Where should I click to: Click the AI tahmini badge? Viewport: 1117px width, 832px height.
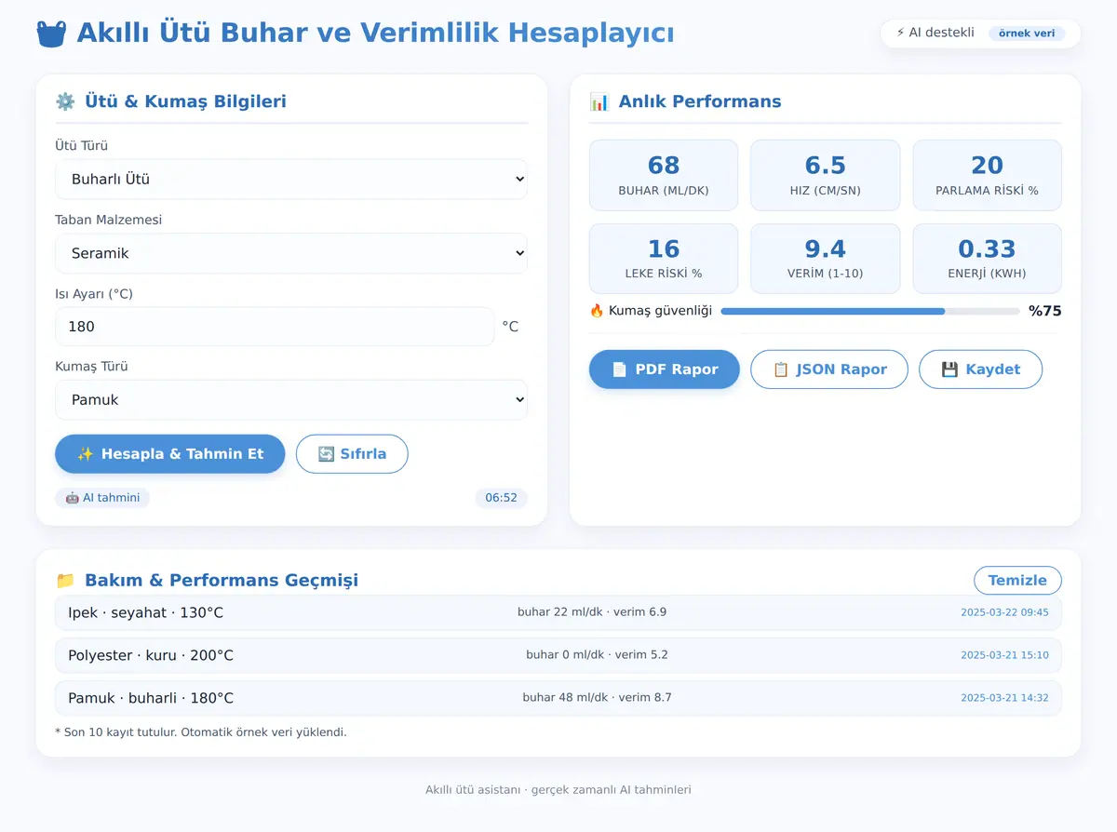click(x=102, y=498)
